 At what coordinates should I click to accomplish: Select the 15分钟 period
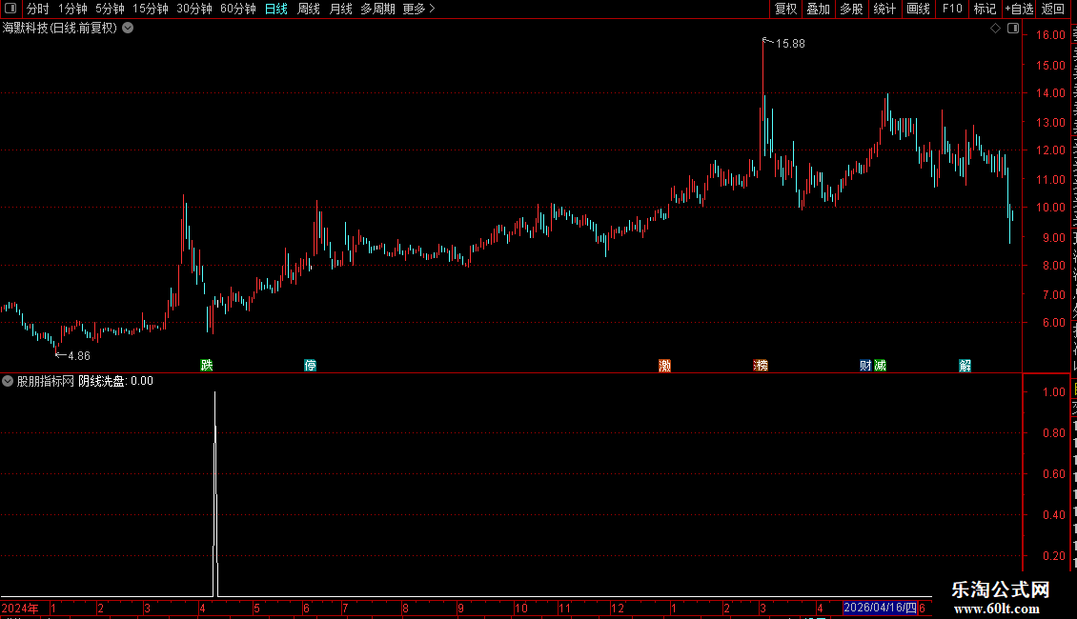(x=151, y=9)
